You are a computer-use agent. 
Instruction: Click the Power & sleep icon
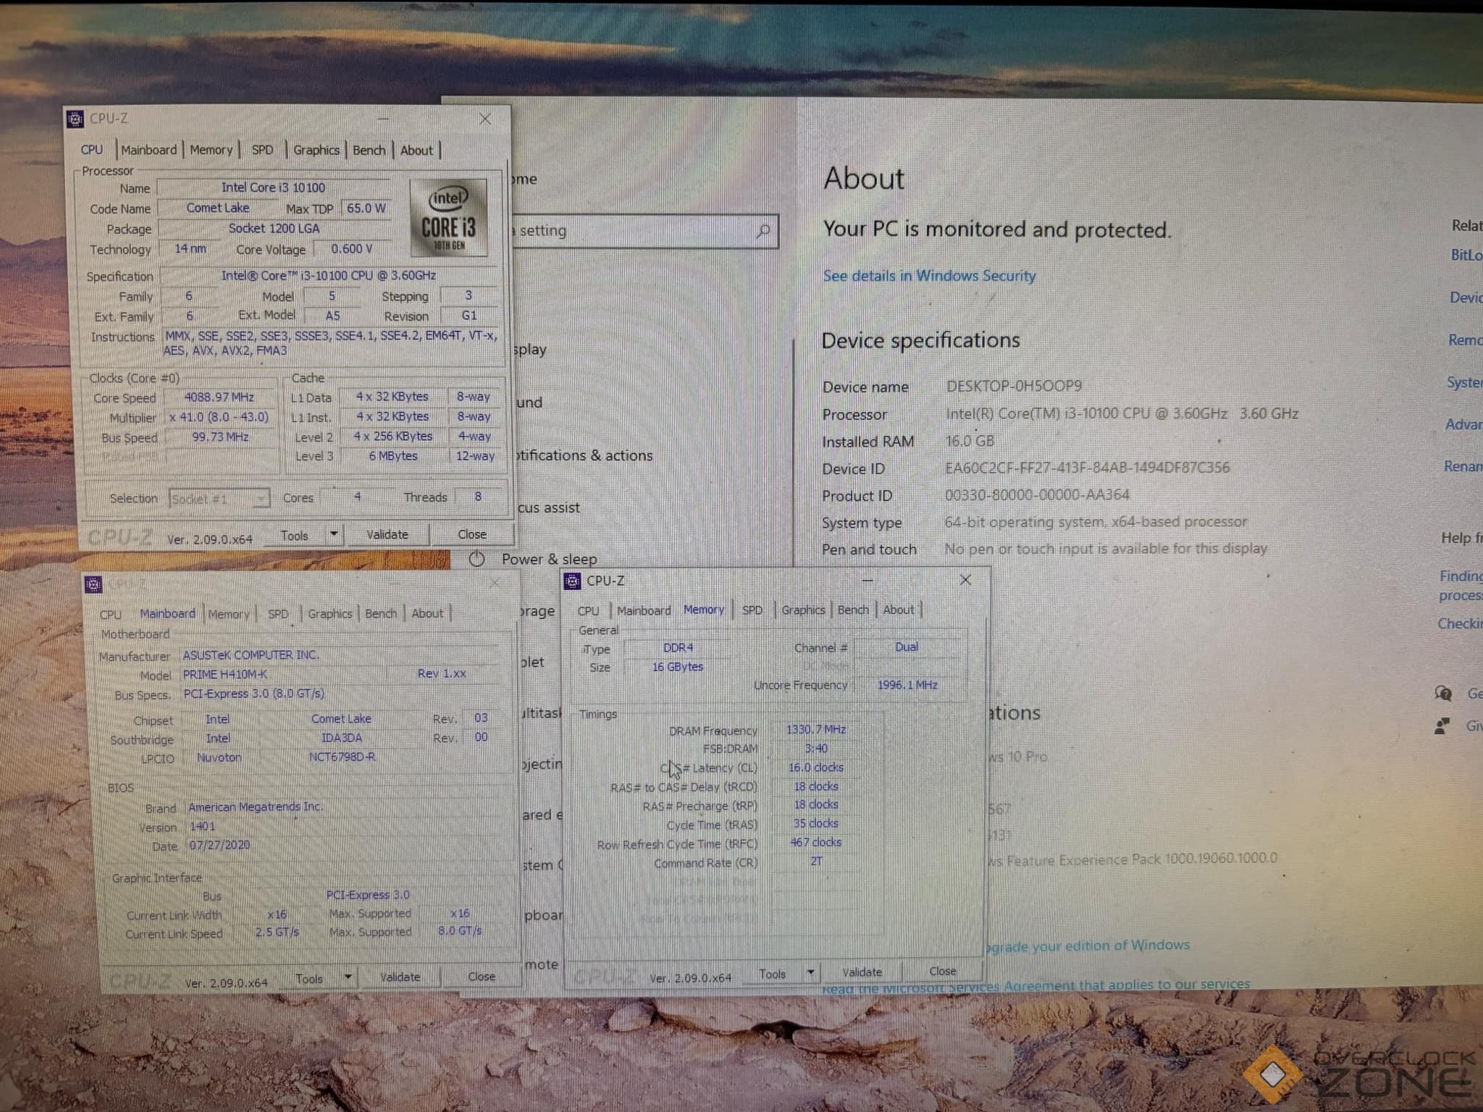click(476, 559)
